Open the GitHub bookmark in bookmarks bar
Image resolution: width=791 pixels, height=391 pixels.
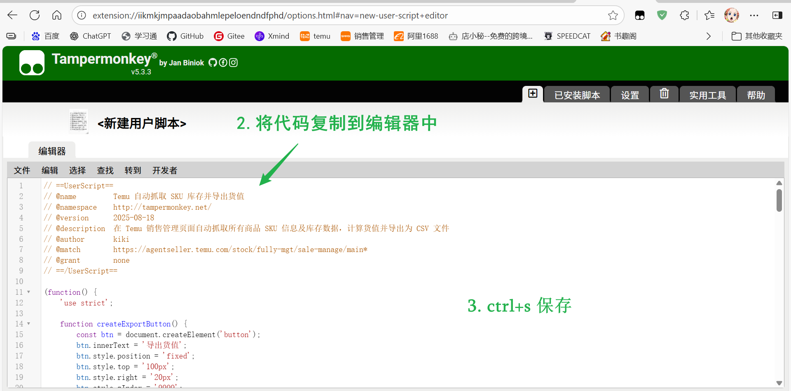tap(185, 36)
